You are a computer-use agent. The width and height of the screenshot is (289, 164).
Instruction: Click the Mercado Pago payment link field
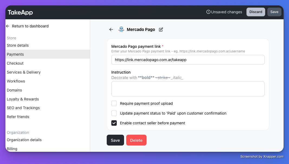pos(188,60)
